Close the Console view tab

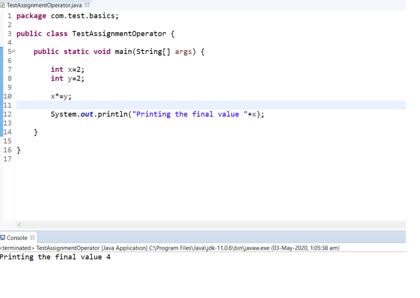pyautogui.click(x=33, y=238)
